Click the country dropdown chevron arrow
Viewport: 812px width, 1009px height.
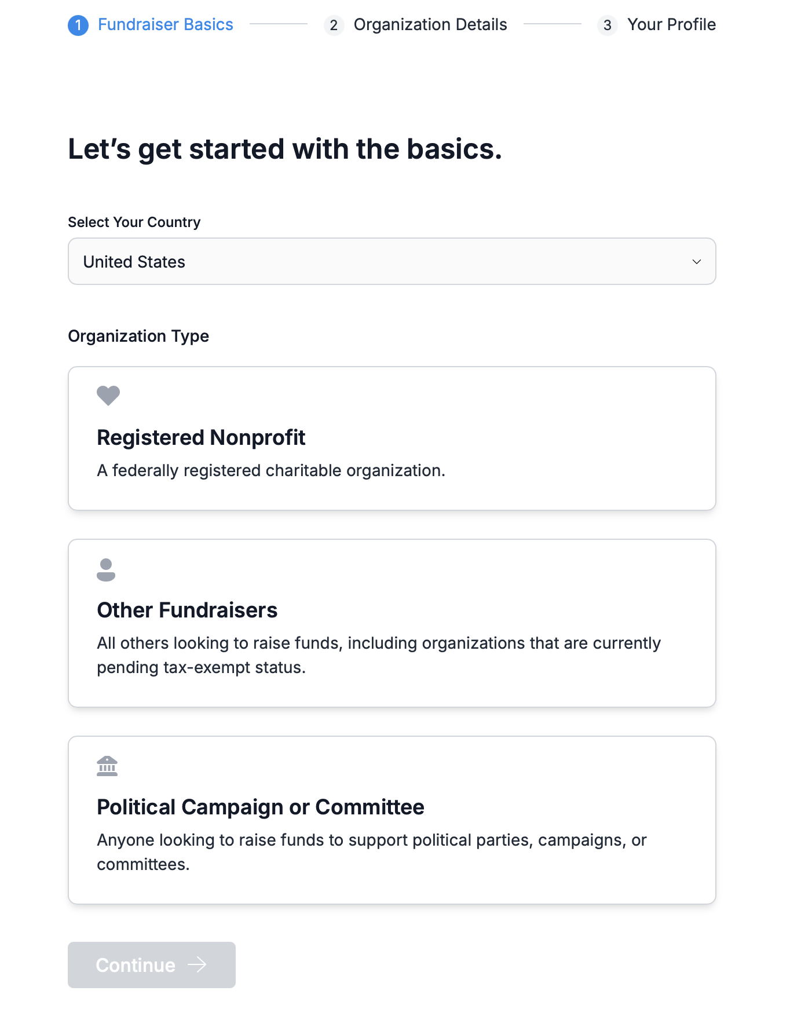pyautogui.click(x=697, y=262)
